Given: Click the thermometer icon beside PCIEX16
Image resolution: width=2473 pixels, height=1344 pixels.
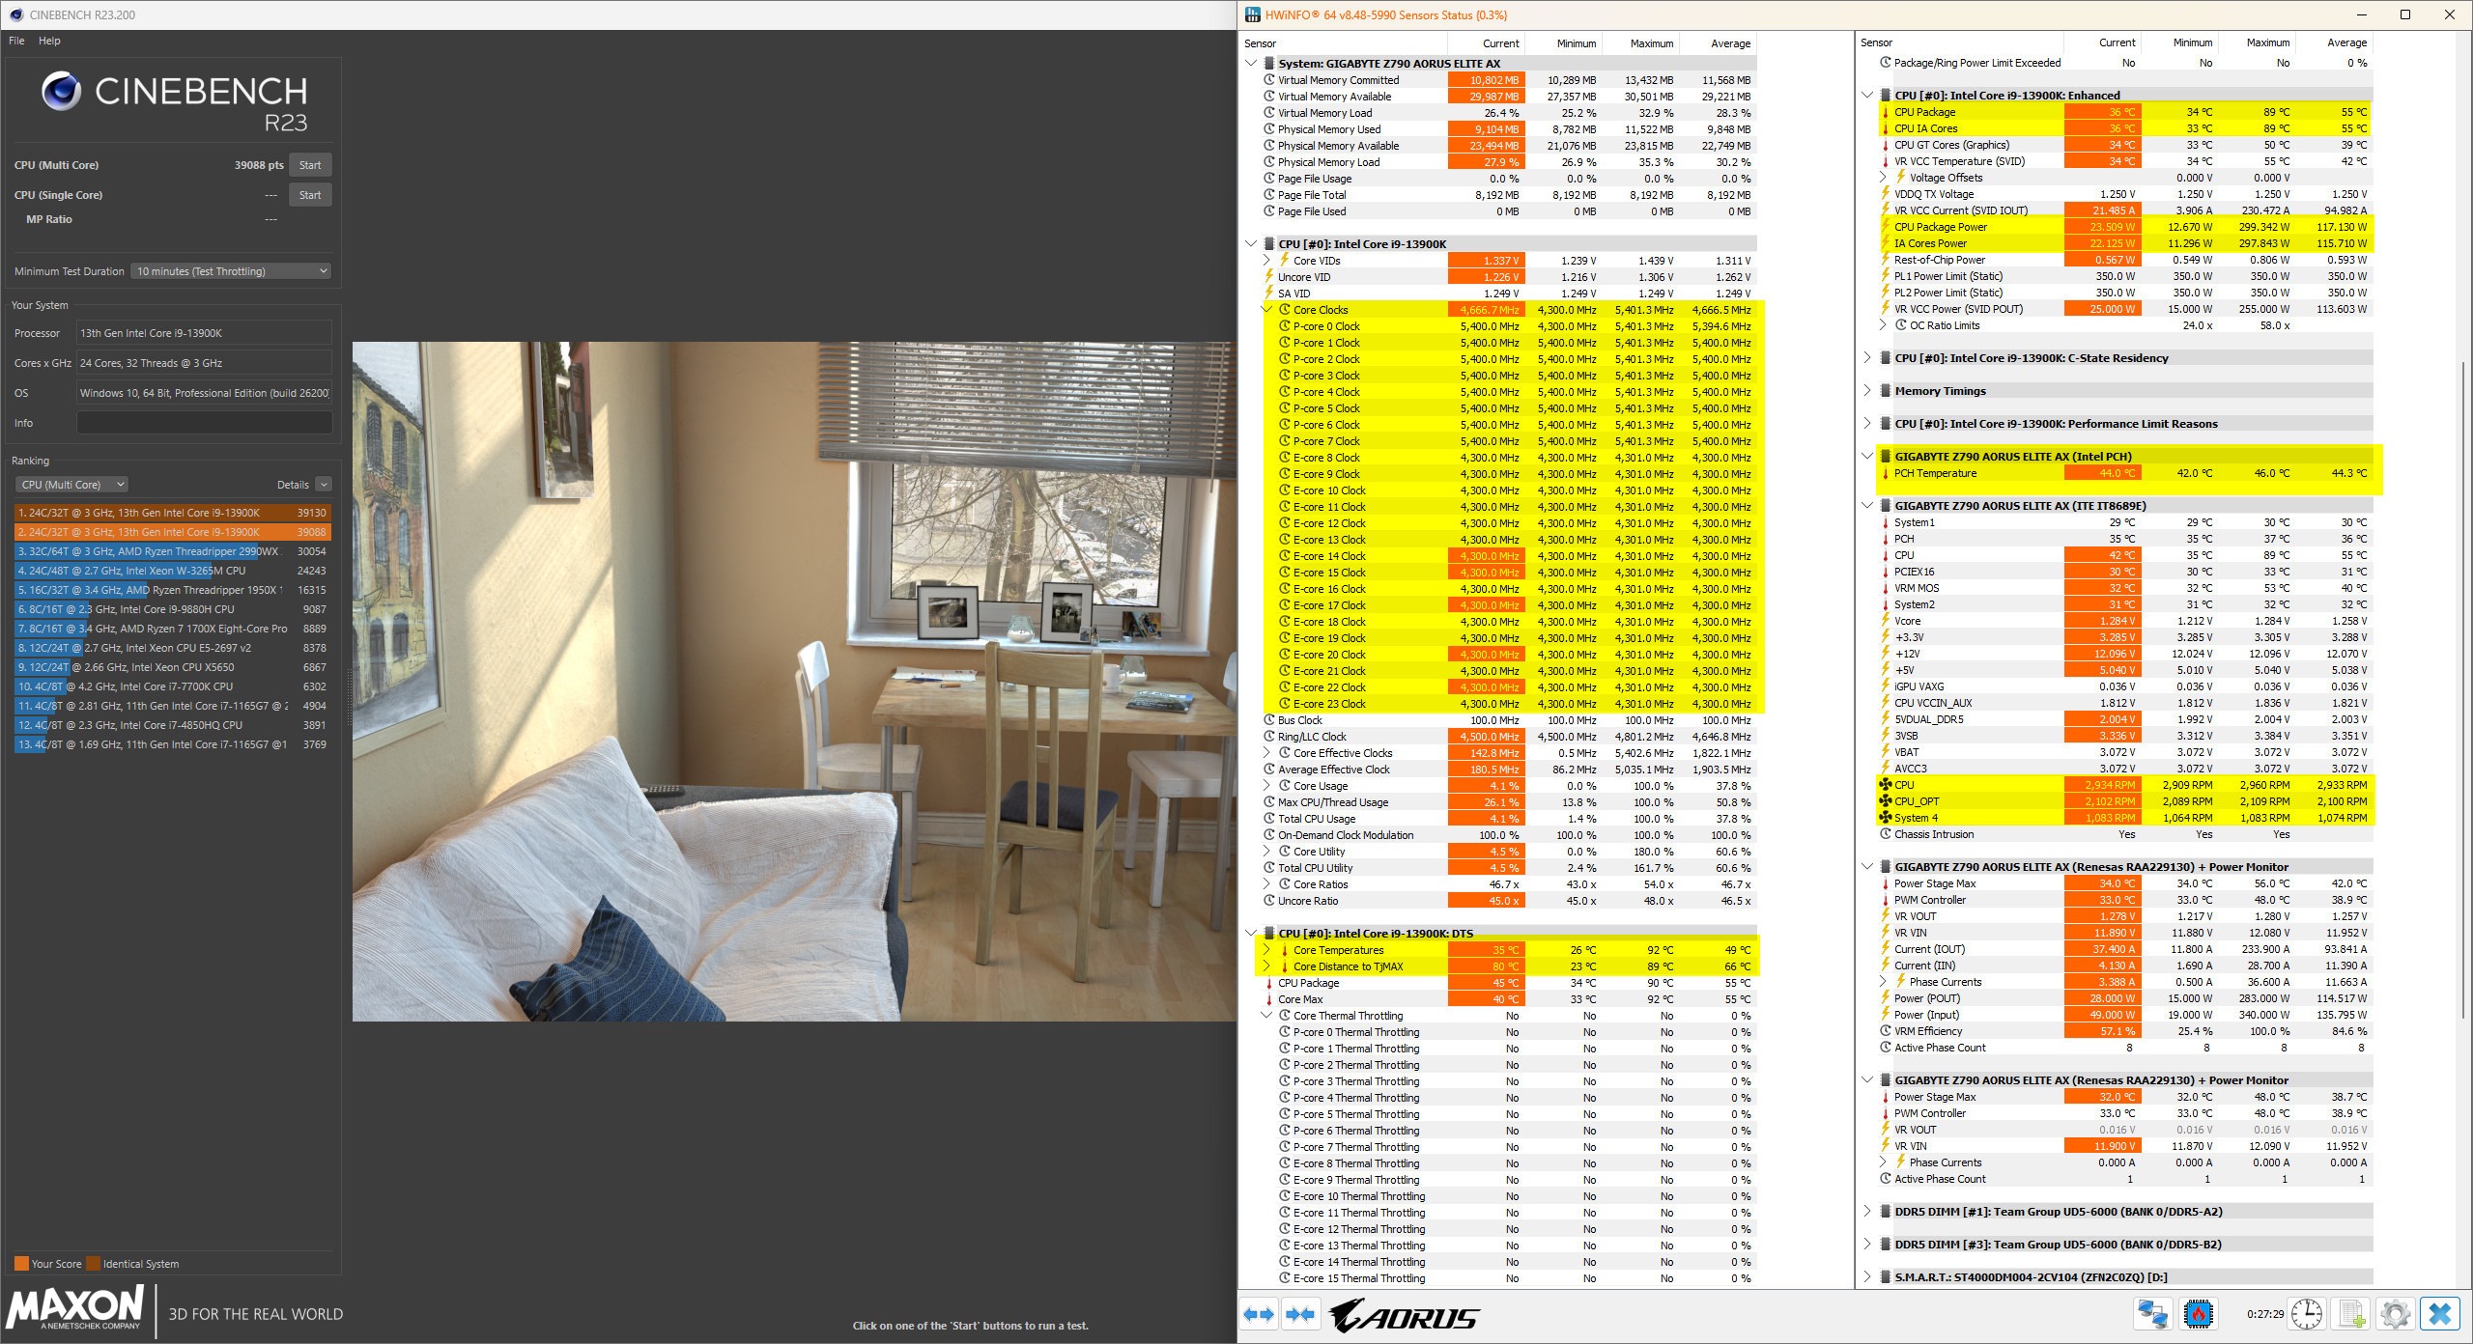Looking at the screenshot, I should (x=1885, y=572).
